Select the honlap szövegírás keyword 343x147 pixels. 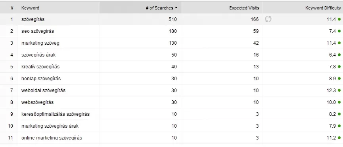tap(41, 79)
